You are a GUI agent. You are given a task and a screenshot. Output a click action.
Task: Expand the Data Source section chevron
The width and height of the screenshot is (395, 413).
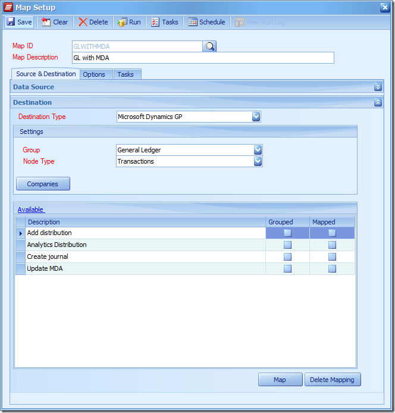click(378, 87)
